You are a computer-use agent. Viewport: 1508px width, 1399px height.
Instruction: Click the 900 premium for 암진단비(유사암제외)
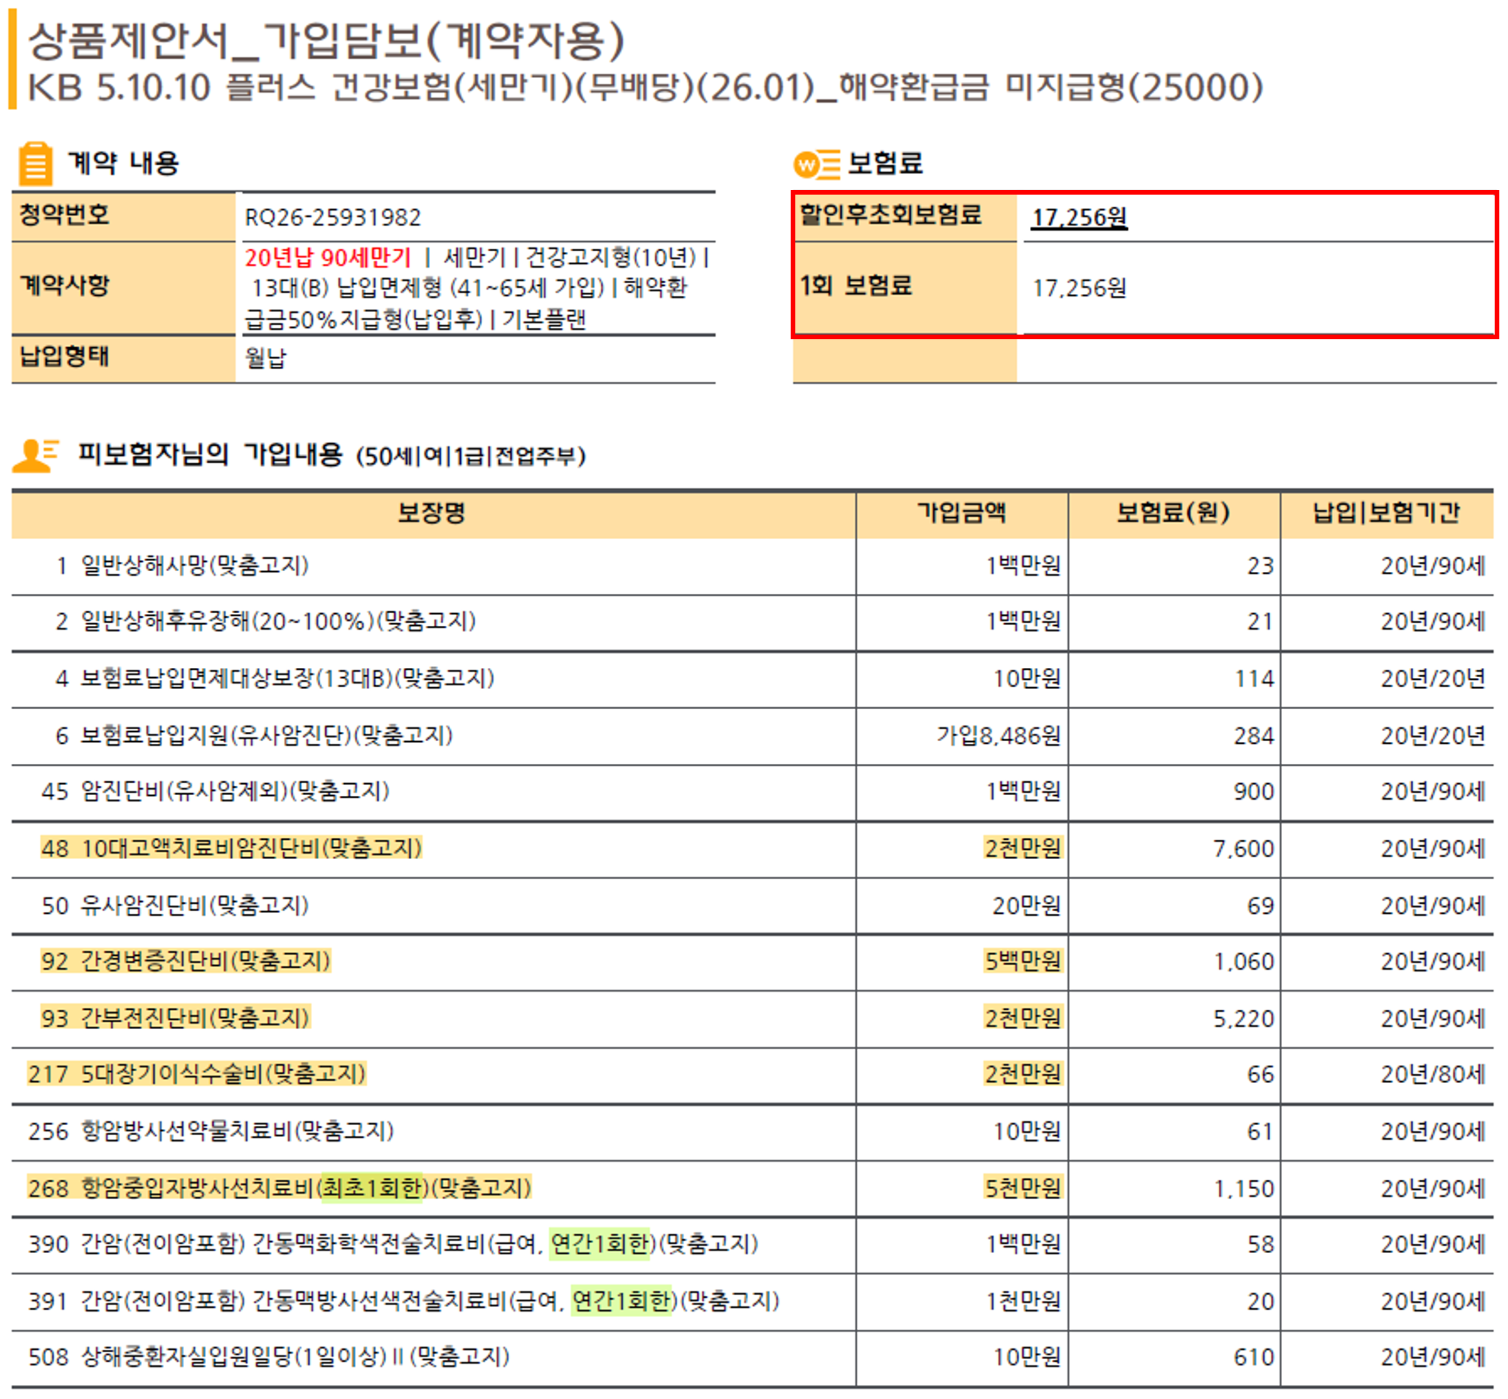click(x=1253, y=792)
